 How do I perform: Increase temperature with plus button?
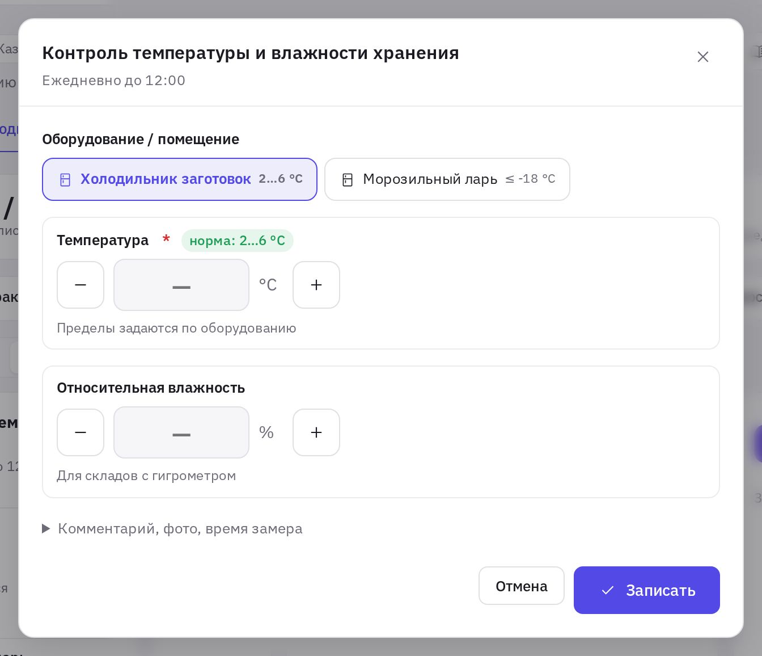click(316, 285)
